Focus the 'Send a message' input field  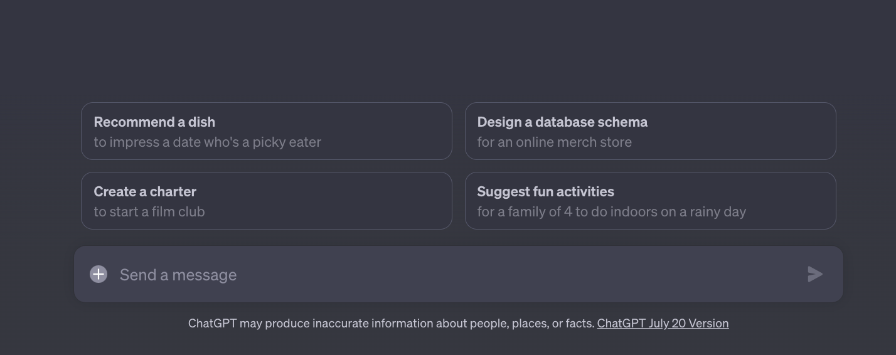tap(178, 275)
